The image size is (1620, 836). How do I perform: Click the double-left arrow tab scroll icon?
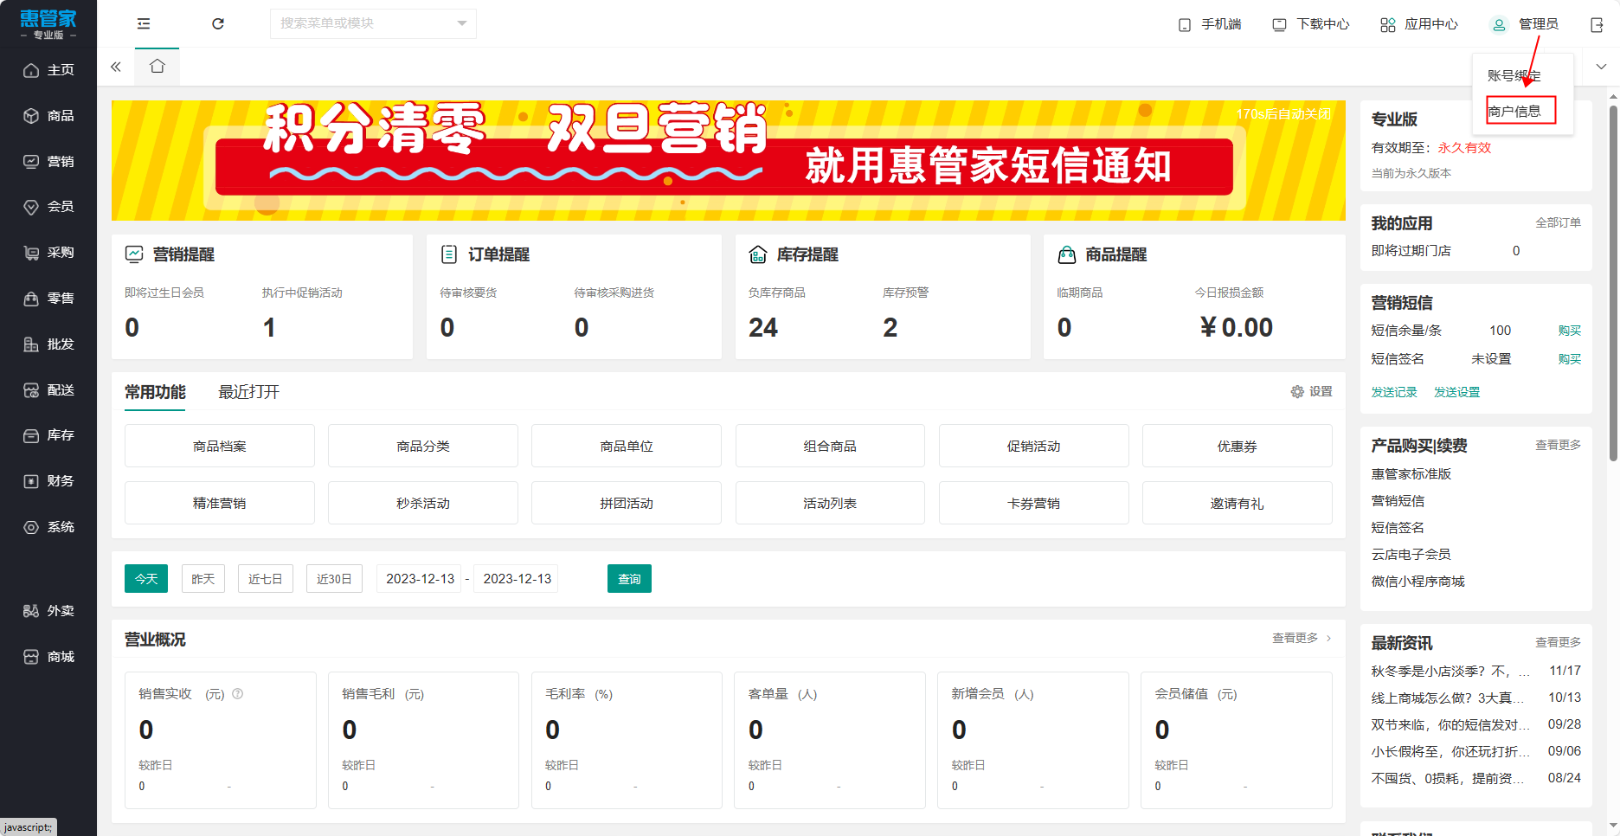(116, 67)
